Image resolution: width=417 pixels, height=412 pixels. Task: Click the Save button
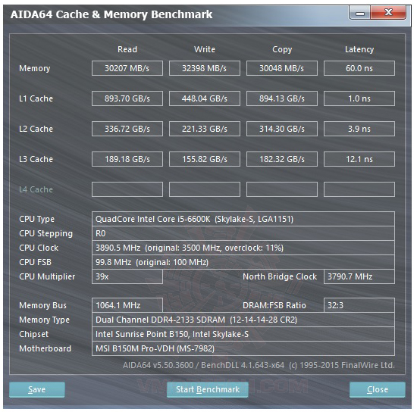pyautogui.click(x=36, y=389)
